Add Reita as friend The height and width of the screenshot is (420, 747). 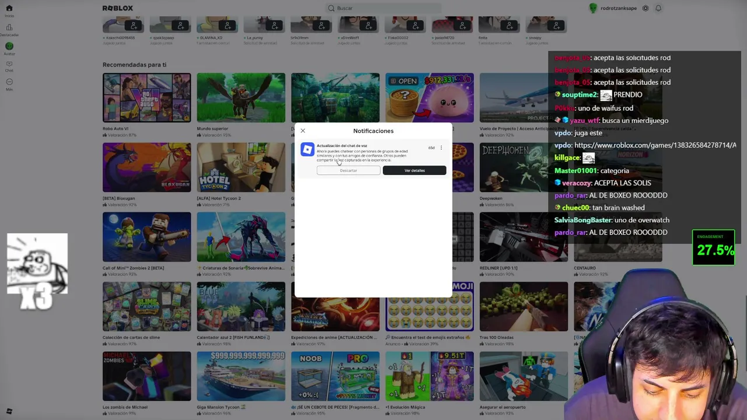click(509, 26)
